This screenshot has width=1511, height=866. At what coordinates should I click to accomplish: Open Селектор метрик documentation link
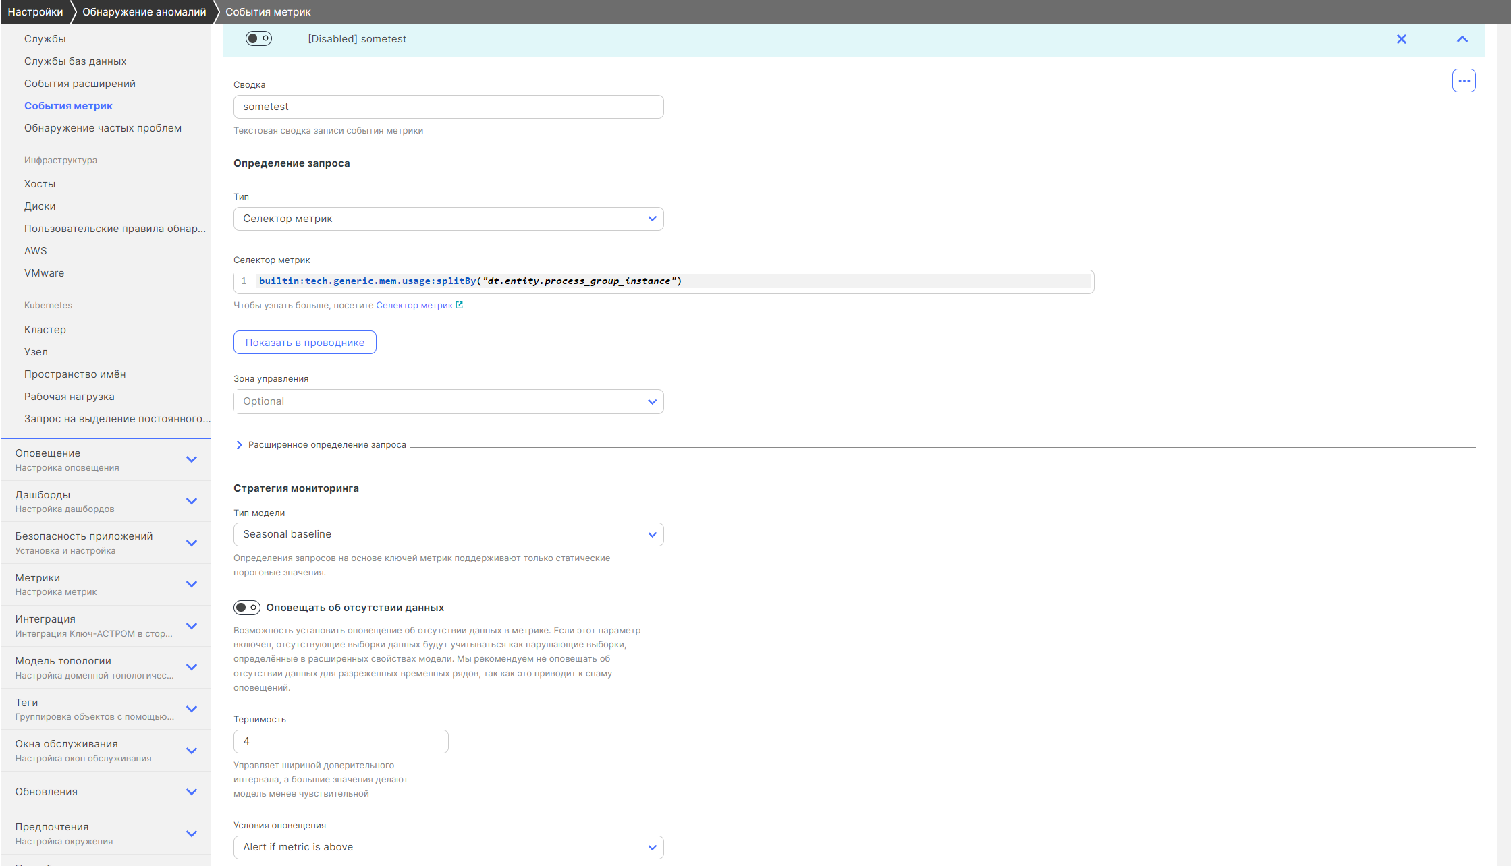(414, 305)
